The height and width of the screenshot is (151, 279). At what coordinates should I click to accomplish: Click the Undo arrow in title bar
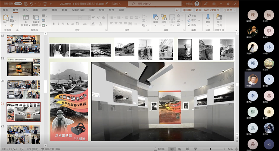[31, 3]
